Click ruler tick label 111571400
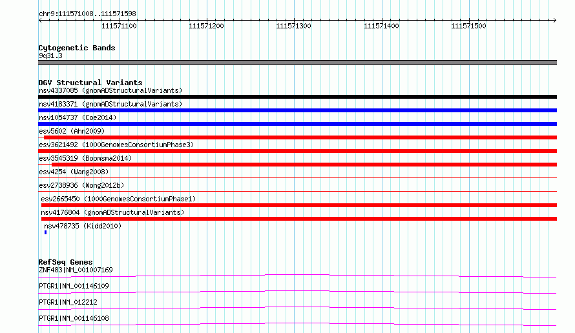Screen dimensions: 575x333 381,26
